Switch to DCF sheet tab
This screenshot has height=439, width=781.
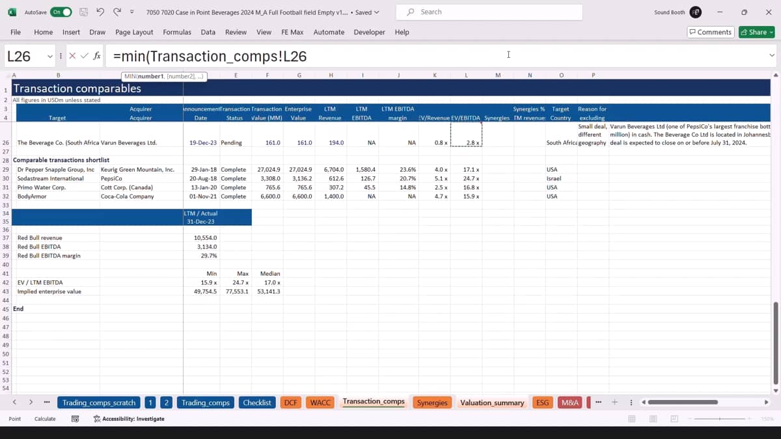290,403
